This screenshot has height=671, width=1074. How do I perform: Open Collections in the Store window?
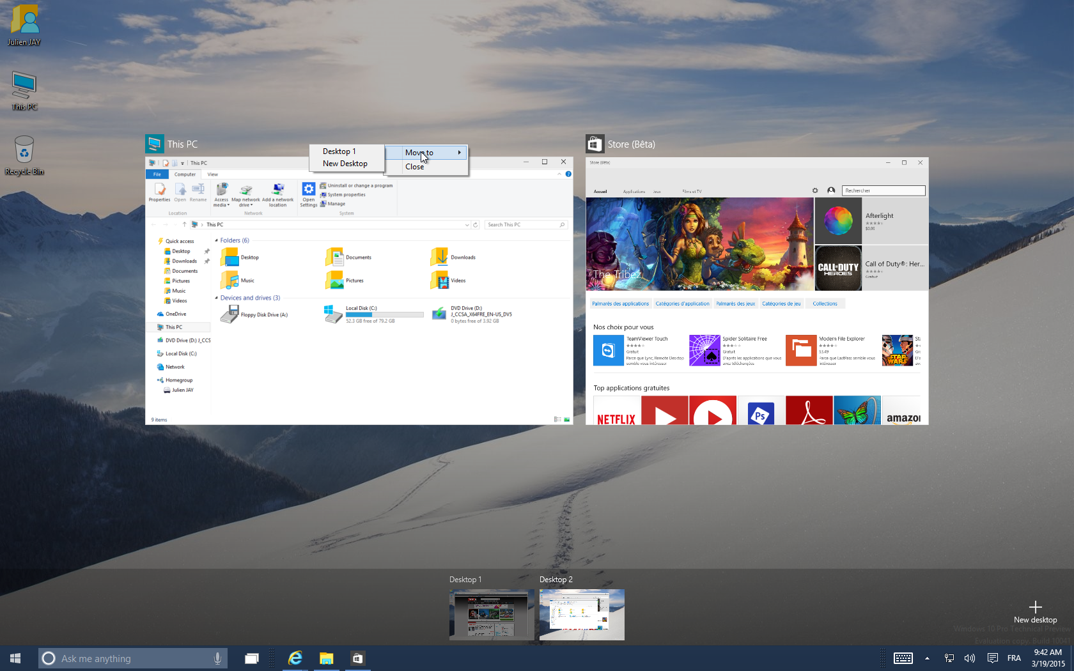[x=825, y=303]
